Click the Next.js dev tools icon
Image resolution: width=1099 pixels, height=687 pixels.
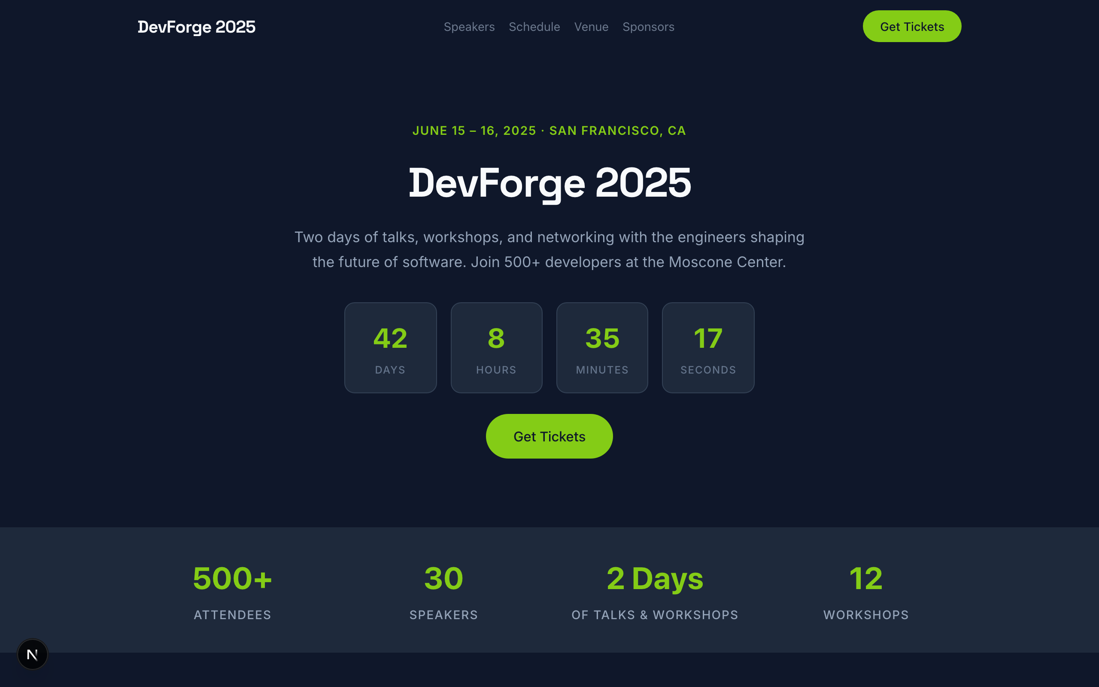point(32,654)
